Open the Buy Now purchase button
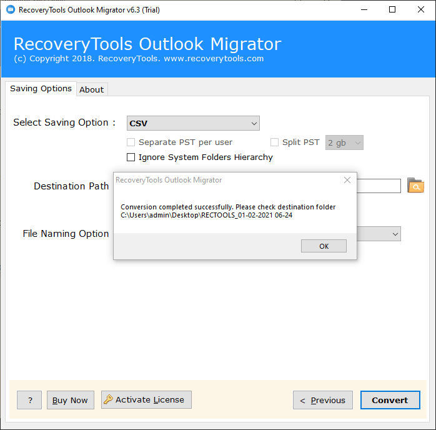Image resolution: width=436 pixels, height=430 pixels. [71, 400]
